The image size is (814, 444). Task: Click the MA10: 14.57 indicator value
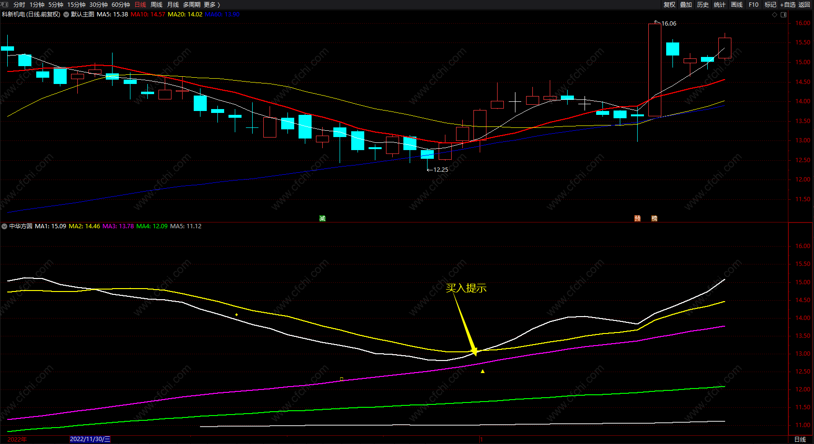tap(148, 14)
